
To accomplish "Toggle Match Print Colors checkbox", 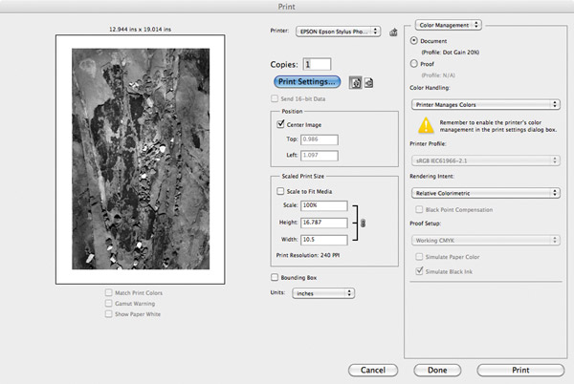I will point(109,292).
